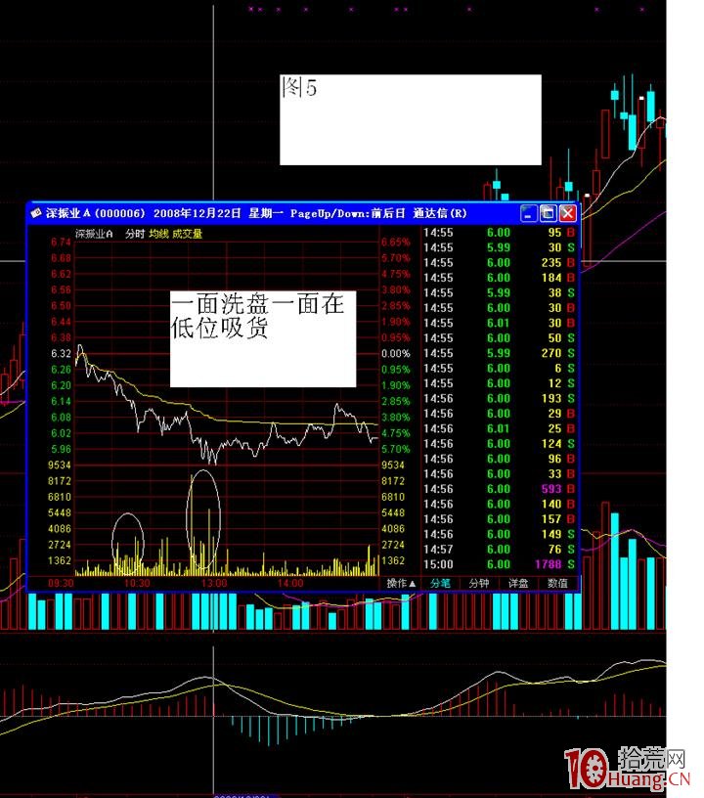
Task: Click the 6.74 top price label
Action: click(x=61, y=242)
